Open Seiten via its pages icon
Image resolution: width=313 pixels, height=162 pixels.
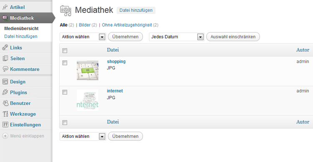5,58
